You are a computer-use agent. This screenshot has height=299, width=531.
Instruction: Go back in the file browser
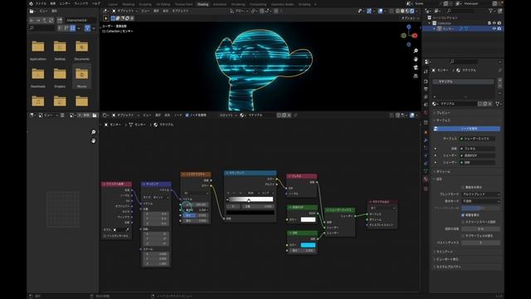click(x=32, y=20)
